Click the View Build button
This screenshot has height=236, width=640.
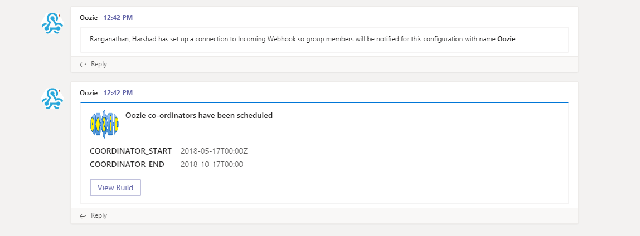click(x=115, y=188)
